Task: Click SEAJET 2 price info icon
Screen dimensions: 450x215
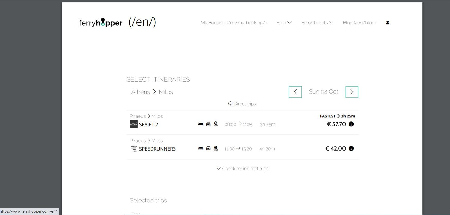Action: 351,124
